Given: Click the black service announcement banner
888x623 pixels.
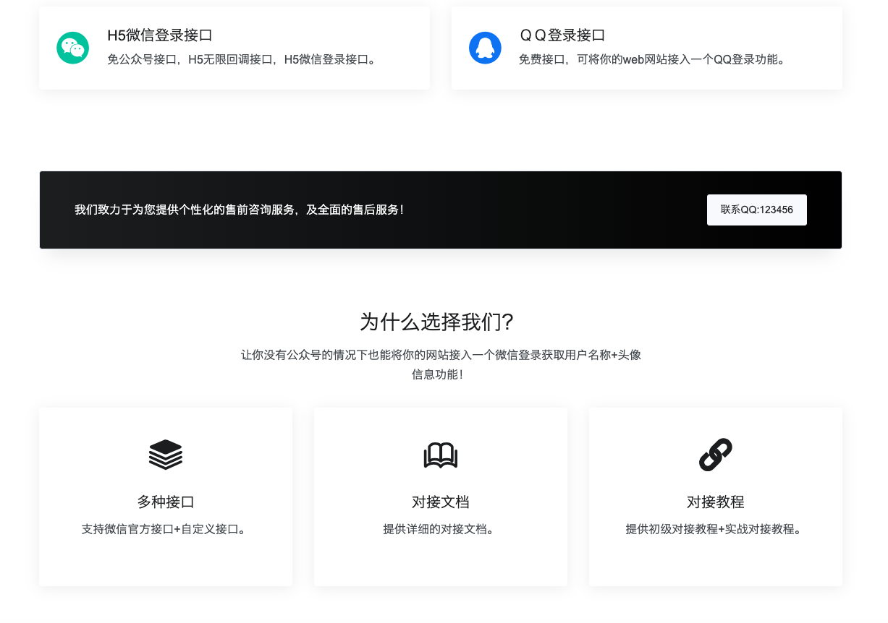Looking at the screenshot, I should click(440, 210).
